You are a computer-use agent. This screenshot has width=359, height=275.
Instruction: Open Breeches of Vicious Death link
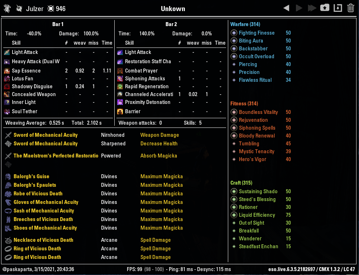tap(43, 219)
